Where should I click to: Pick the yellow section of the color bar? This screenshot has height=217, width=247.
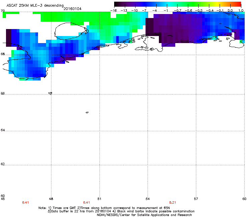(218, 4)
